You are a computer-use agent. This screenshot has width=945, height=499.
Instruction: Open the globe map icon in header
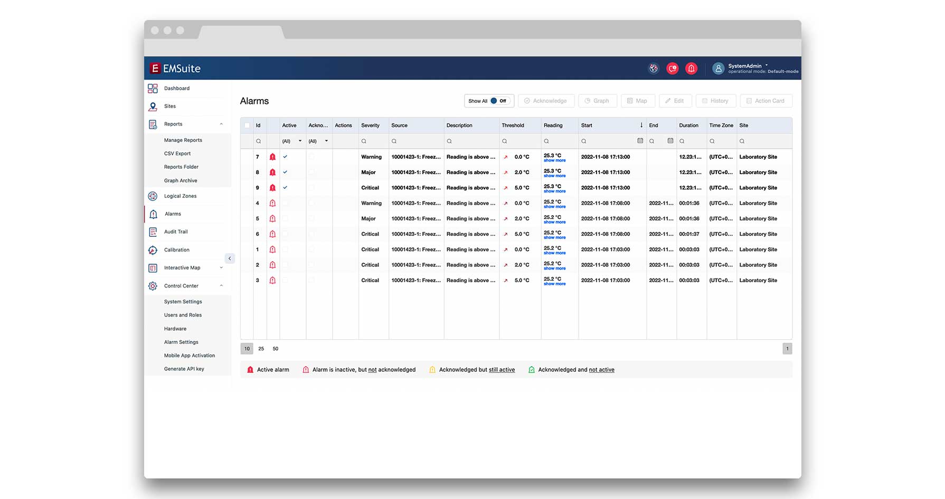coord(654,69)
